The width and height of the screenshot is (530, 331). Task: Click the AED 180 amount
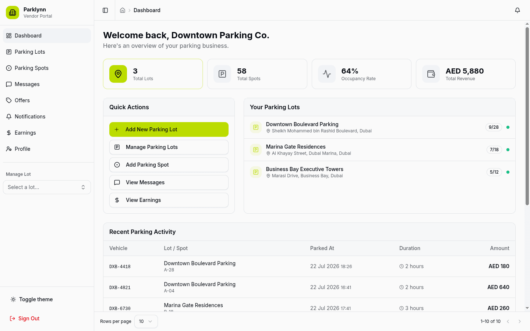coord(499,266)
